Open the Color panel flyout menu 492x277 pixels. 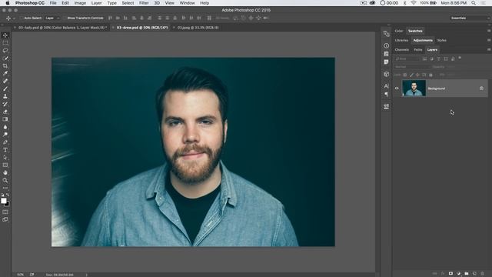click(x=489, y=31)
